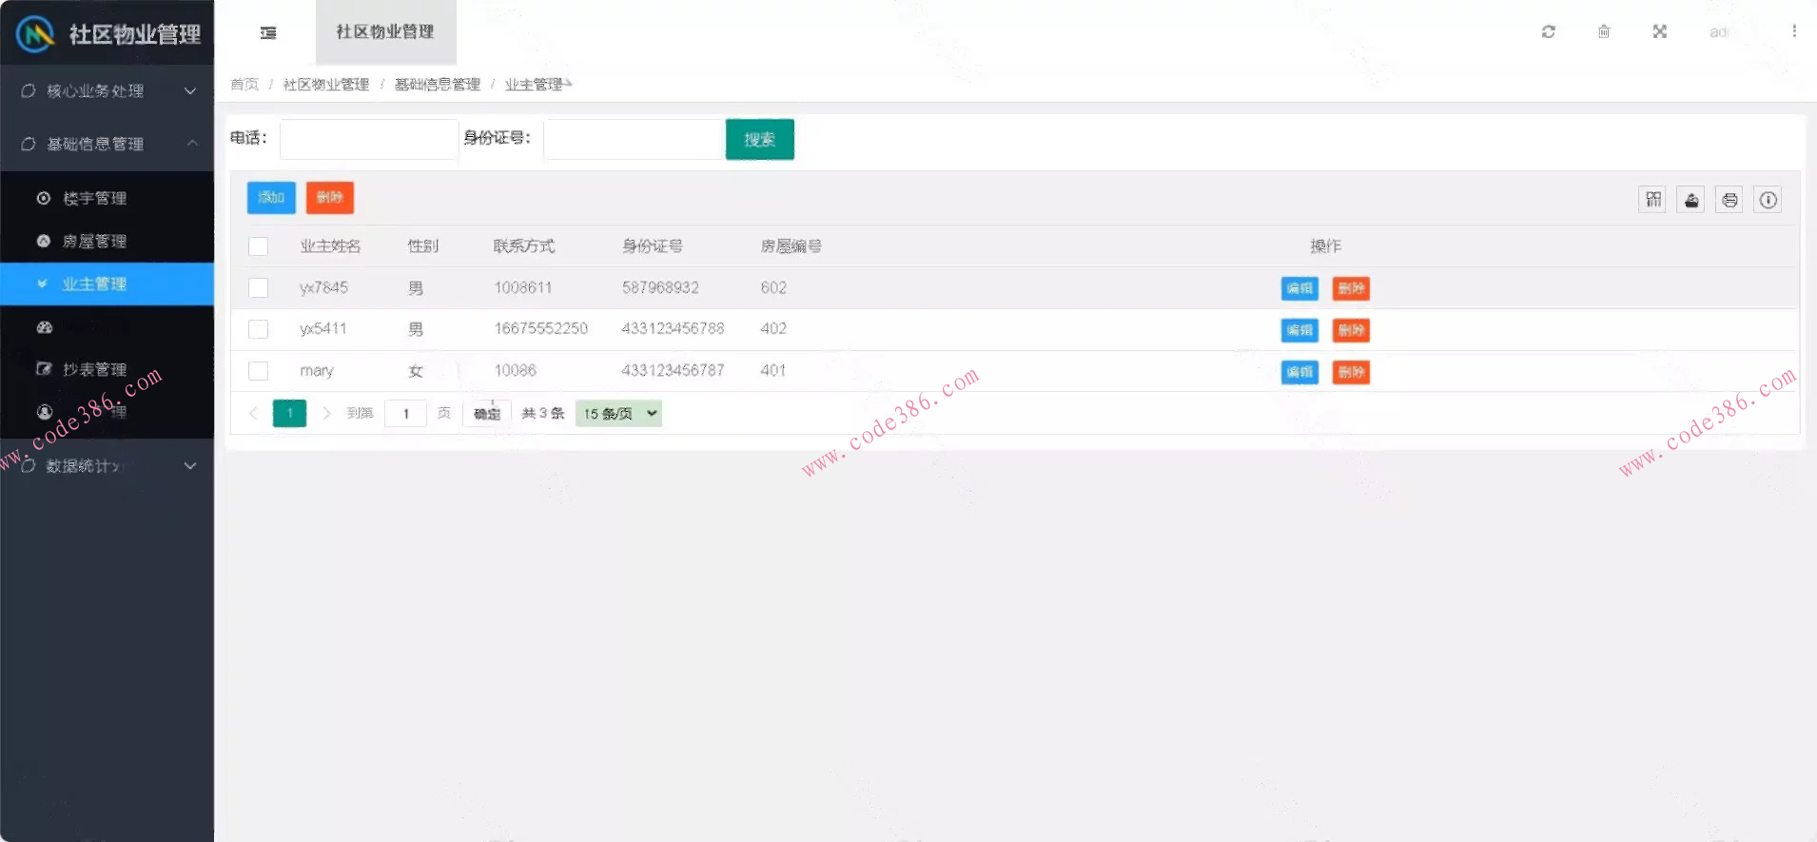Open 抄表管理 in the sidebar

(x=107, y=369)
